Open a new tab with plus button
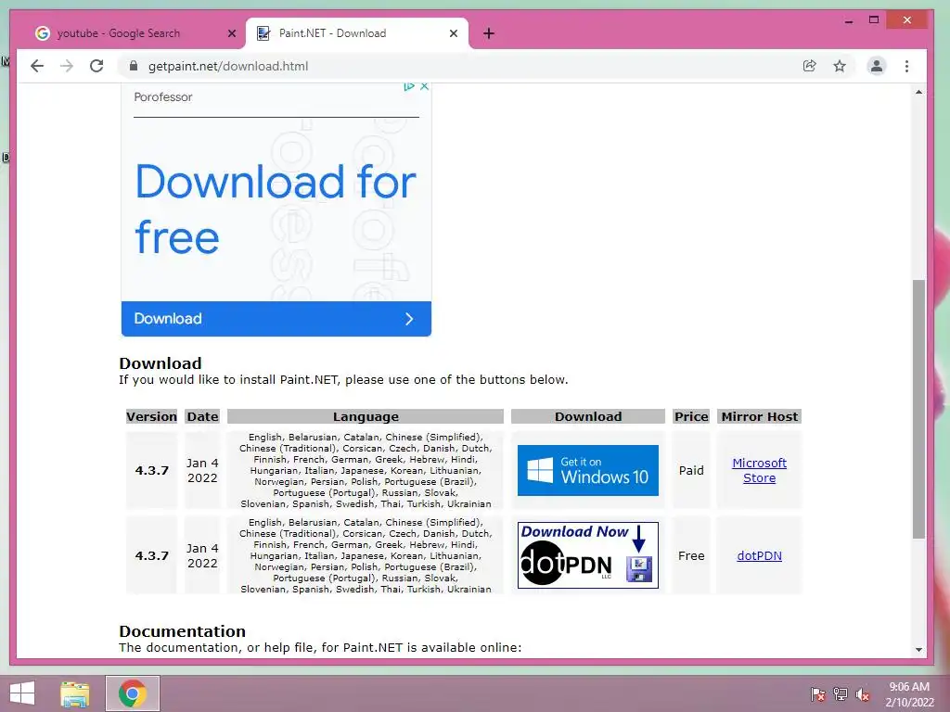The width and height of the screenshot is (950, 712). coord(489,33)
